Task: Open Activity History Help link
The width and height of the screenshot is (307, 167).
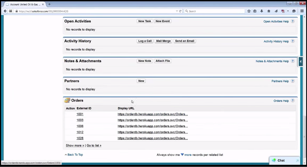Action: [276, 41]
